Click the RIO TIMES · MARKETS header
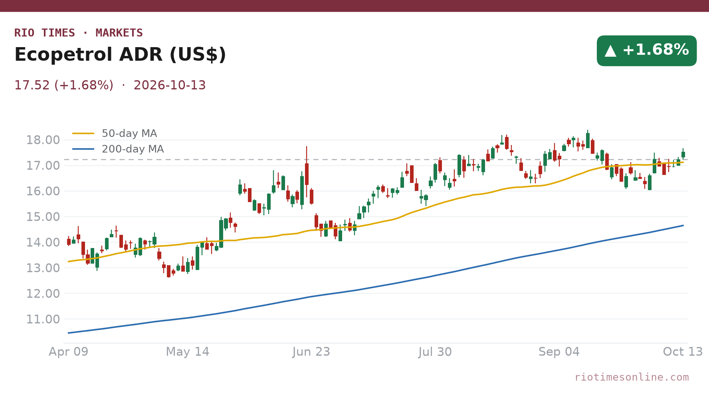 (79, 33)
